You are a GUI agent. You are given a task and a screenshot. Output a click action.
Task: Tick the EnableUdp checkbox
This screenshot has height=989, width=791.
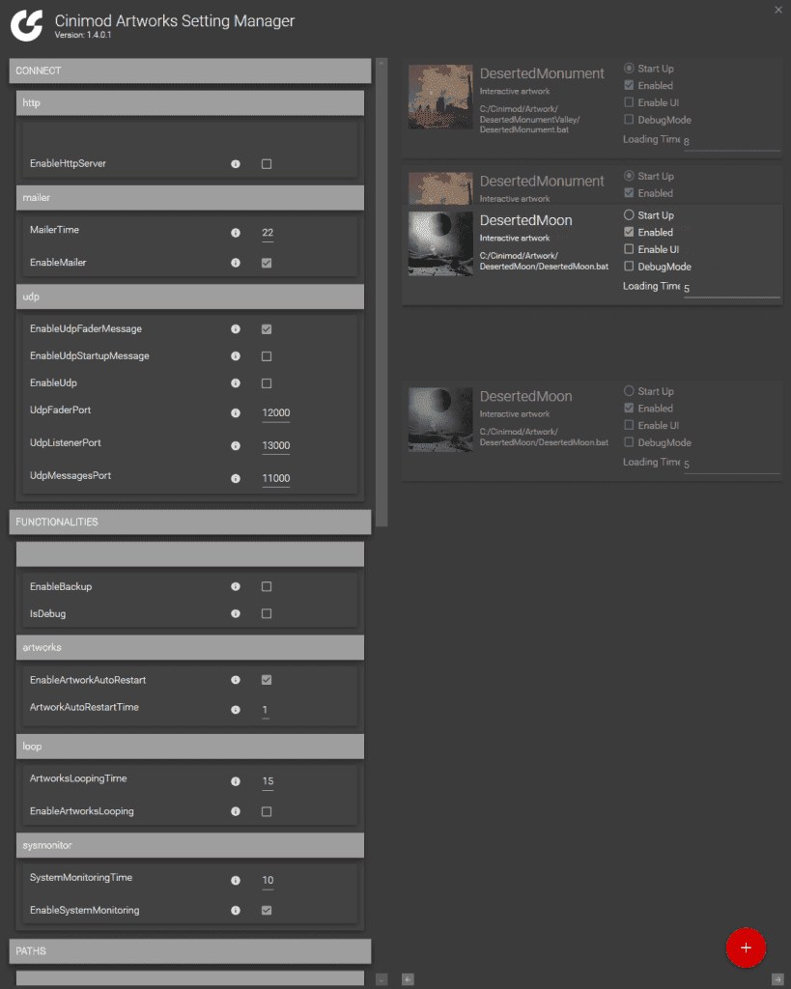(x=267, y=383)
